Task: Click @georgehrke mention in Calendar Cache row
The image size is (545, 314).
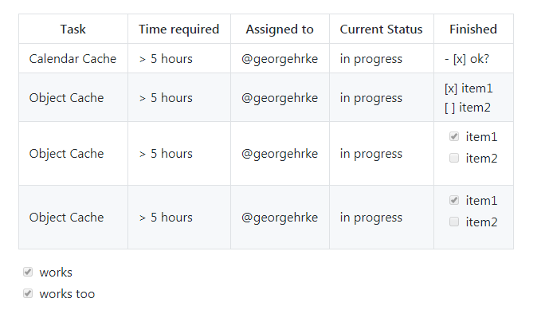Action: (x=280, y=59)
